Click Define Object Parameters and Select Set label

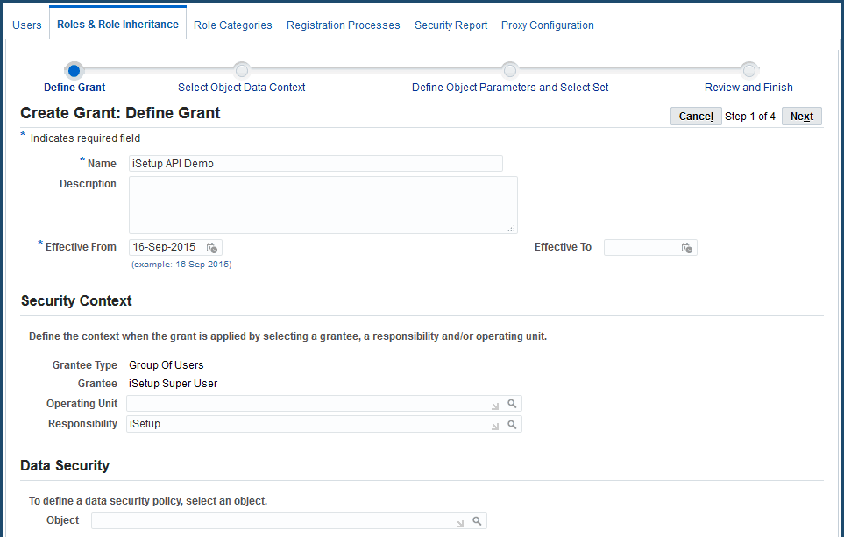(510, 88)
